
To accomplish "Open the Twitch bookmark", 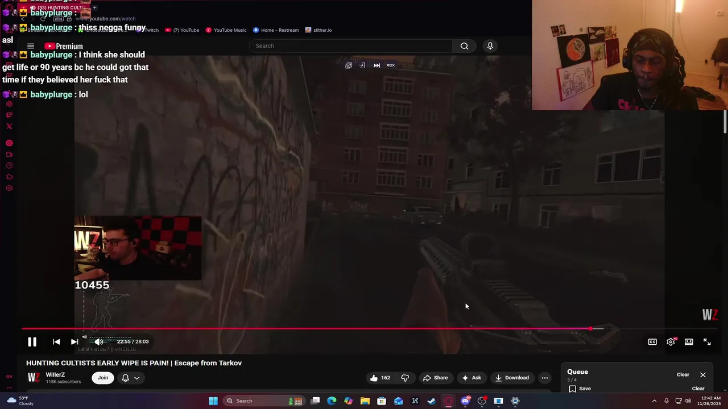I will coord(149,30).
